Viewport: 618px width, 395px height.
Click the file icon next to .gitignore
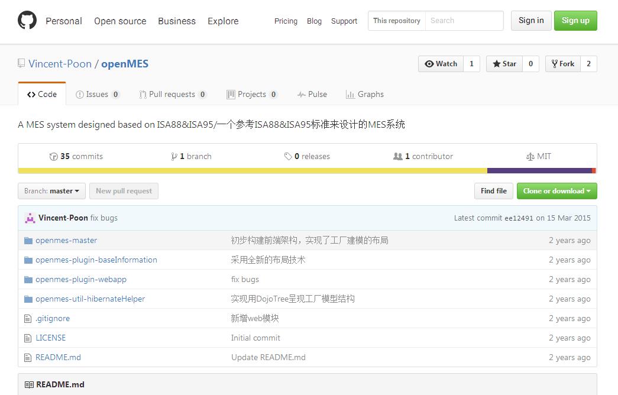tap(28, 319)
